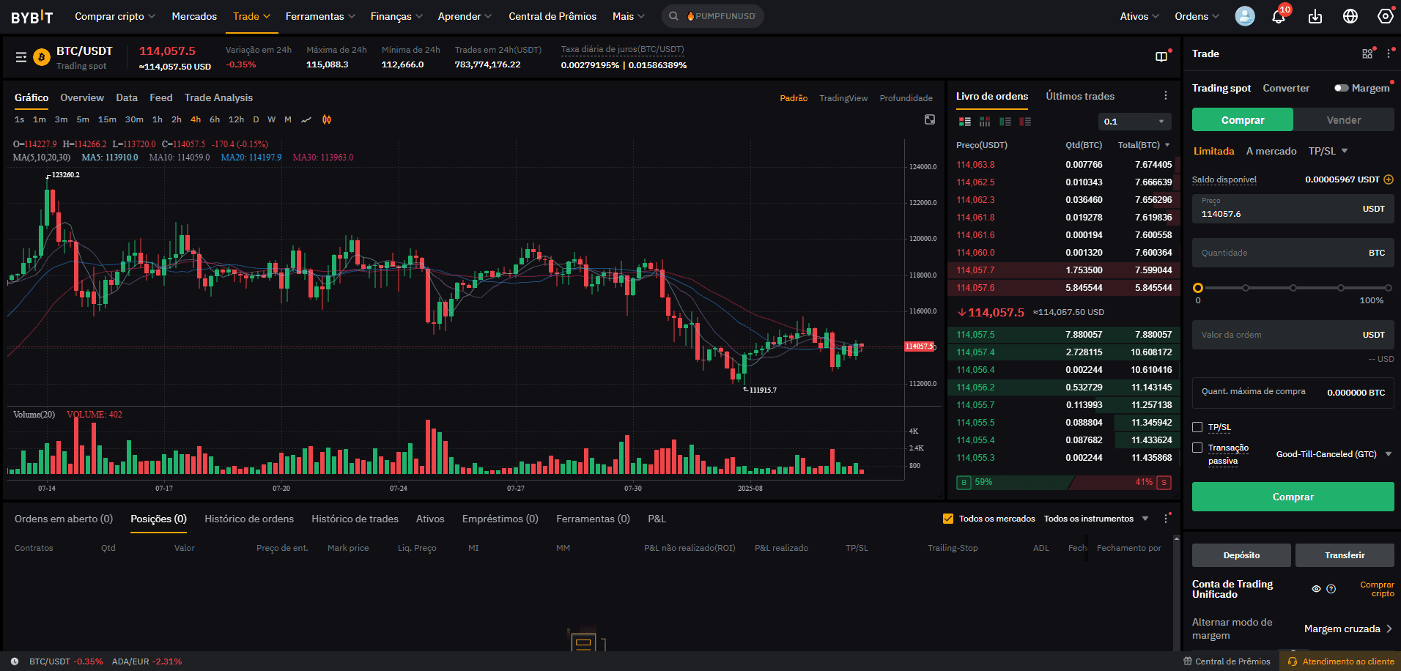Toggle the Margem switch
Image resolution: width=1401 pixels, height=671 pixels.
coord(1342,88)
